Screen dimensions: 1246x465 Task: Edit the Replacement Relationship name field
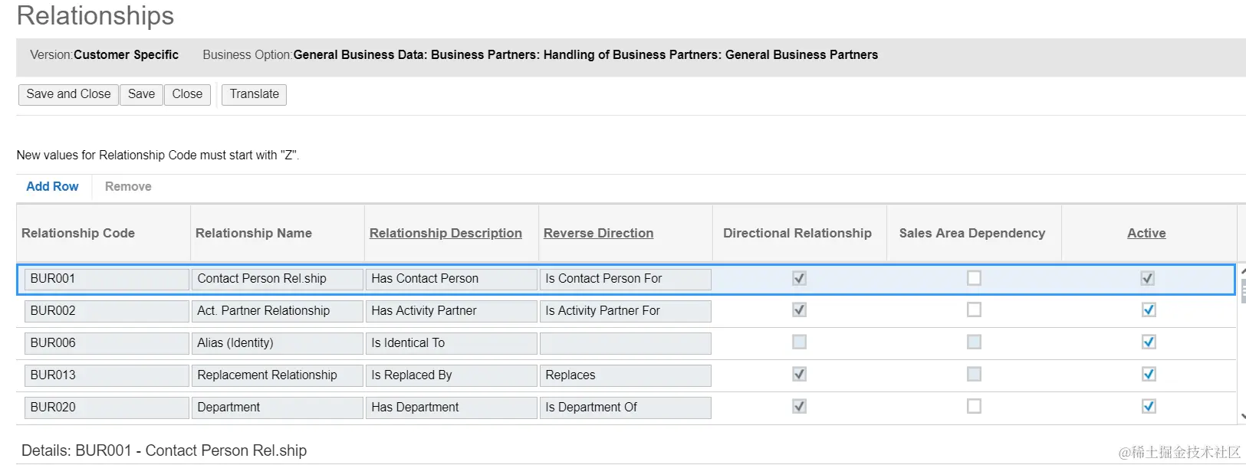277,375
